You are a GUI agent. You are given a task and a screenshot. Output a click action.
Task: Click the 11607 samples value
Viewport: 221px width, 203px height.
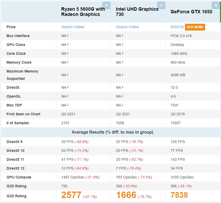coord(176,123)
